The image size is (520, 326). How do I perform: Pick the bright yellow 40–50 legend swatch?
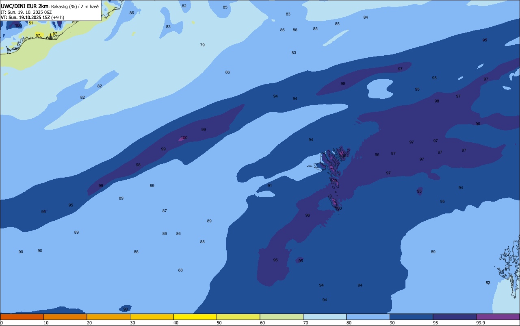195,317
